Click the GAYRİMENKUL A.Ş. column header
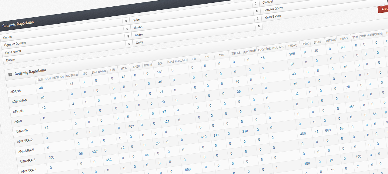The width and height of the screenshot is (388, 174). point(271,48)
